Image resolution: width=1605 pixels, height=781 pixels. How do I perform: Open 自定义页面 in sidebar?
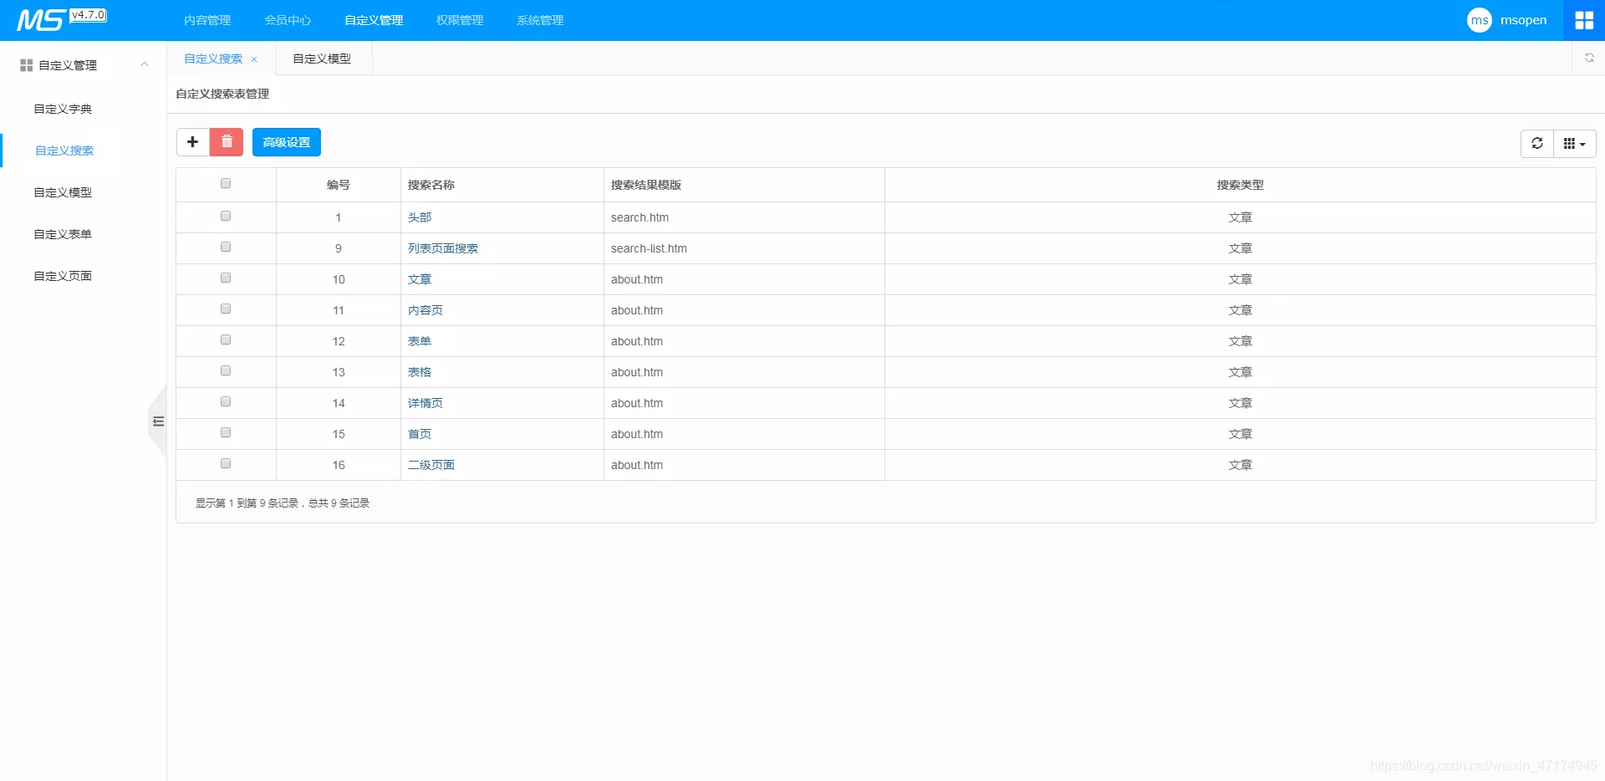[63, 276]
